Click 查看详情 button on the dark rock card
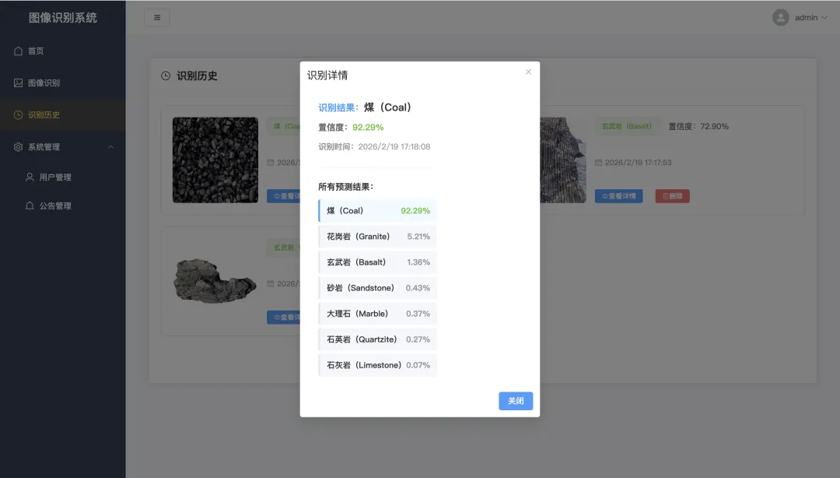The image size is (840, 478). pos(284,318)
